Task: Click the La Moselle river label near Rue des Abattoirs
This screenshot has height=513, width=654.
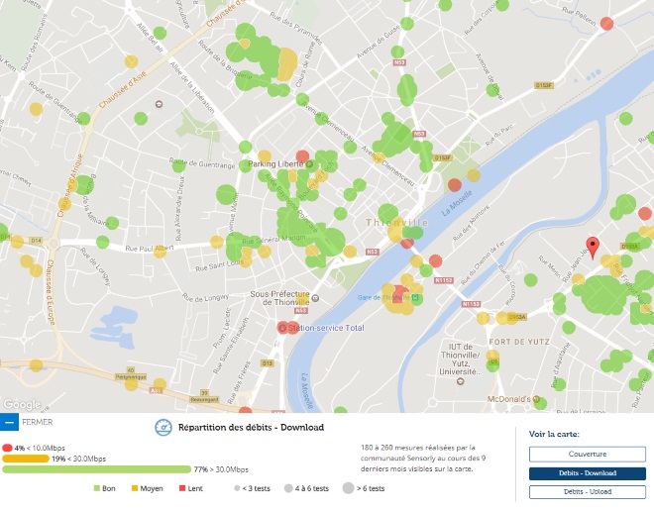Action: click(457, 203)
